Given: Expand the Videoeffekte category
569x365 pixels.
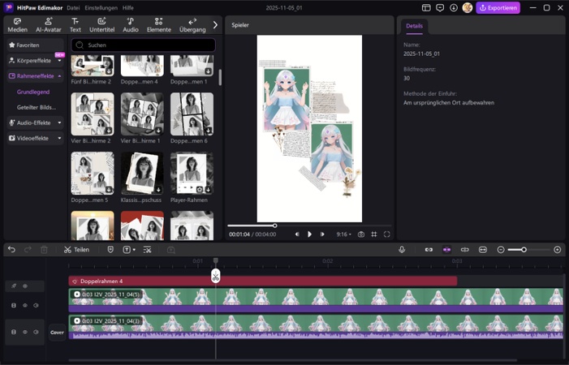Looking at the screenshot, I should pos(34,139).
